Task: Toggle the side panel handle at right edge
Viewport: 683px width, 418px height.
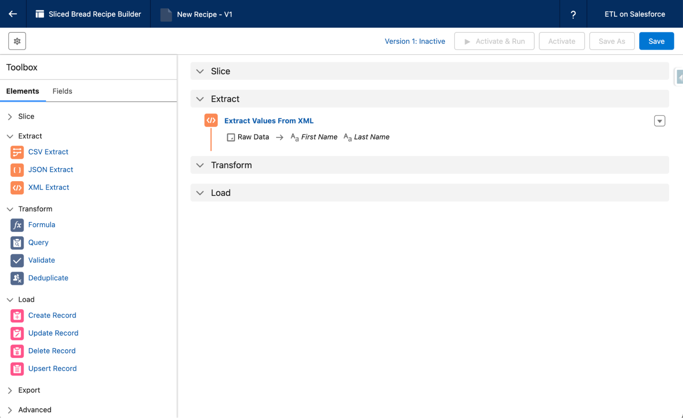Action: pyautogui.click(x=680, y=77)
